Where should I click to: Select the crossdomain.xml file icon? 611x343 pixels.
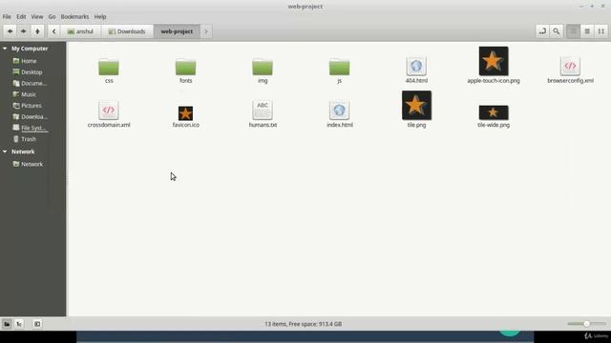pyautogui.click(x=109, y=111)
